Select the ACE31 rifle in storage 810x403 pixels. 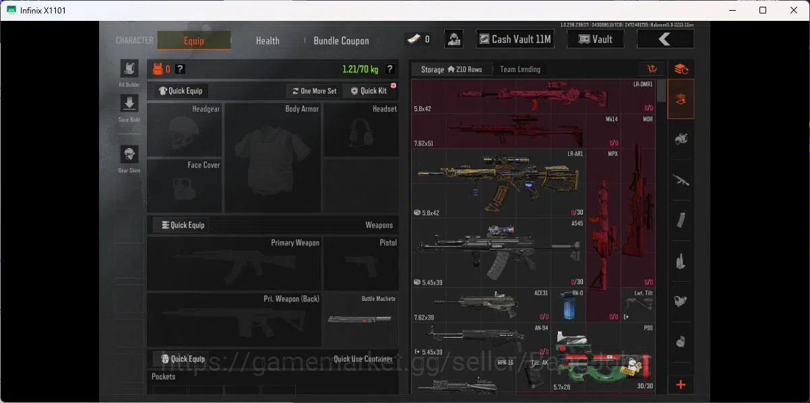tap(481, 305)
